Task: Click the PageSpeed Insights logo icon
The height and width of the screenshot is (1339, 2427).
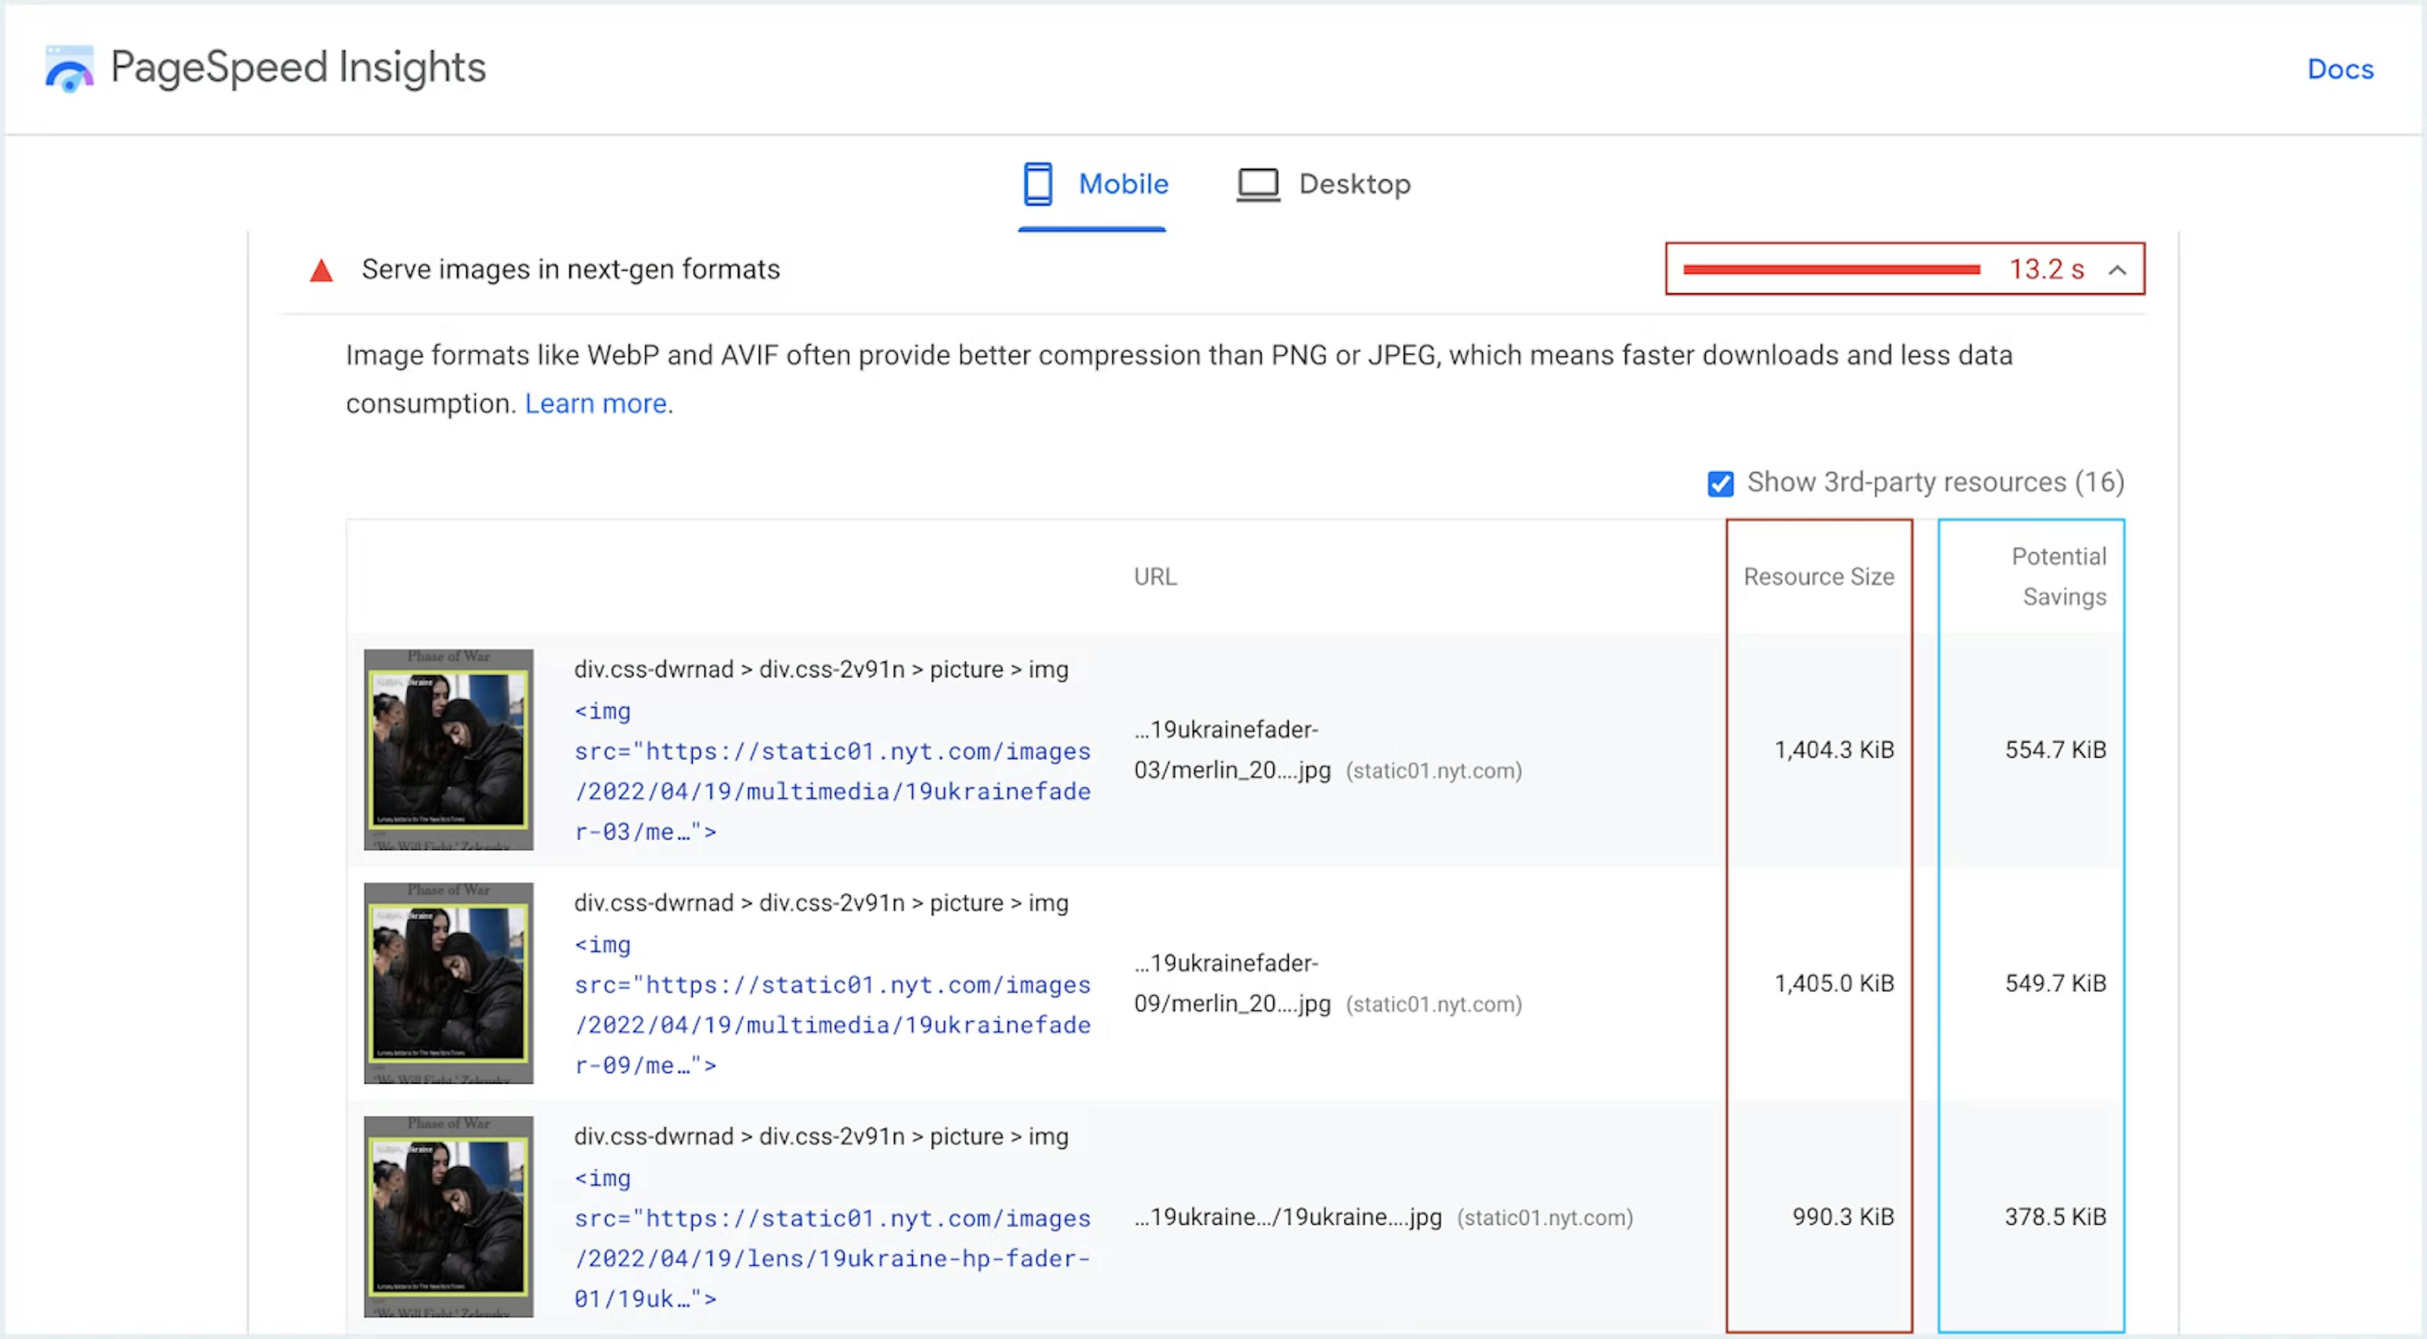Action: pos(66,66)
